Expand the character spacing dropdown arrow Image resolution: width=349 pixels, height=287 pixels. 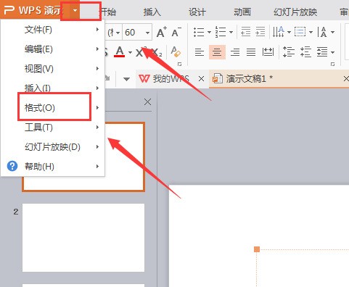point(332,32)
